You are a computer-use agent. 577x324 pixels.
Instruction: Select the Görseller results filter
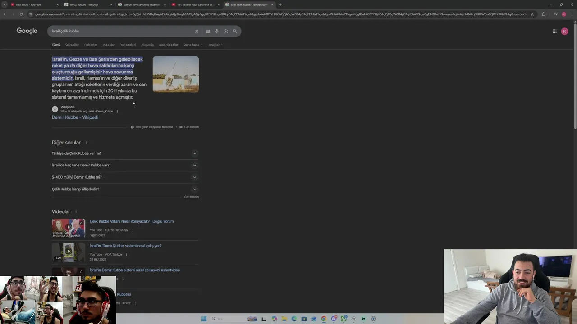[72, 45]
